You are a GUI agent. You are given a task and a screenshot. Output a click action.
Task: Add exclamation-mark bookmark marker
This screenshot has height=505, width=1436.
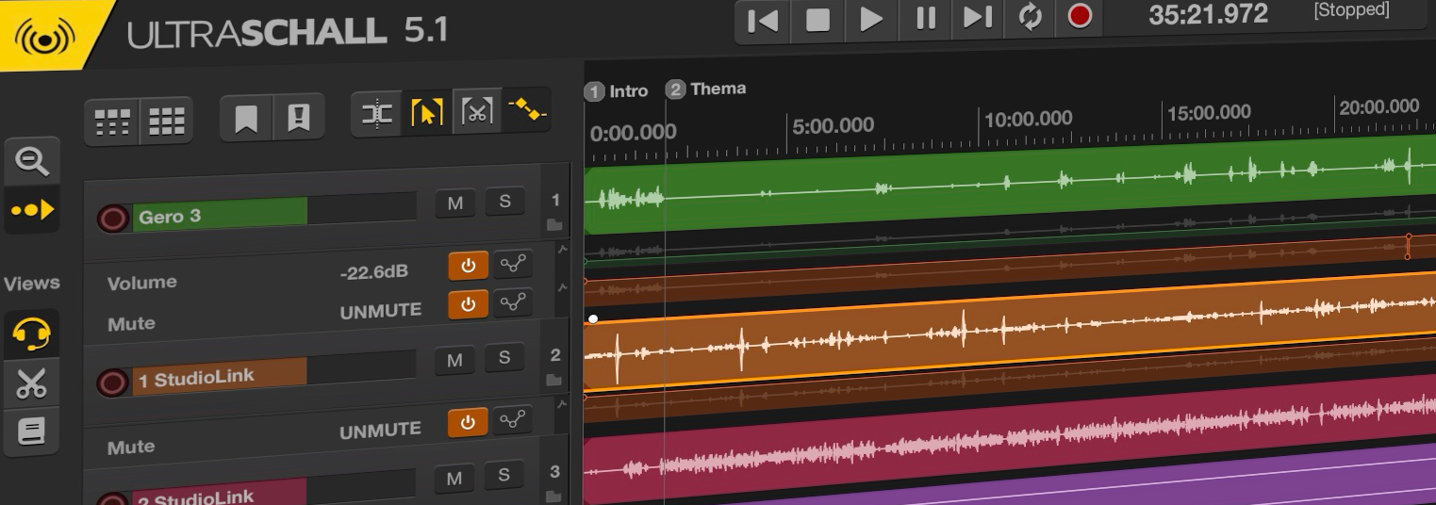299,118
